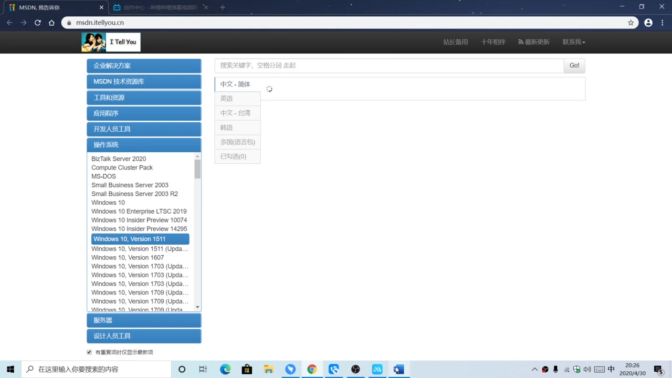Viewport: 672px width, 378px height.
Task: Switch to the 英语 language tab
Action: click(237, 99)
